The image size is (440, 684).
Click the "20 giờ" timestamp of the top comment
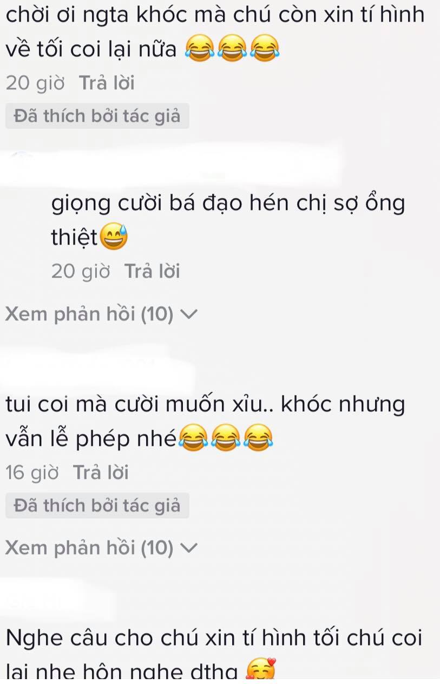pos(35,83)
